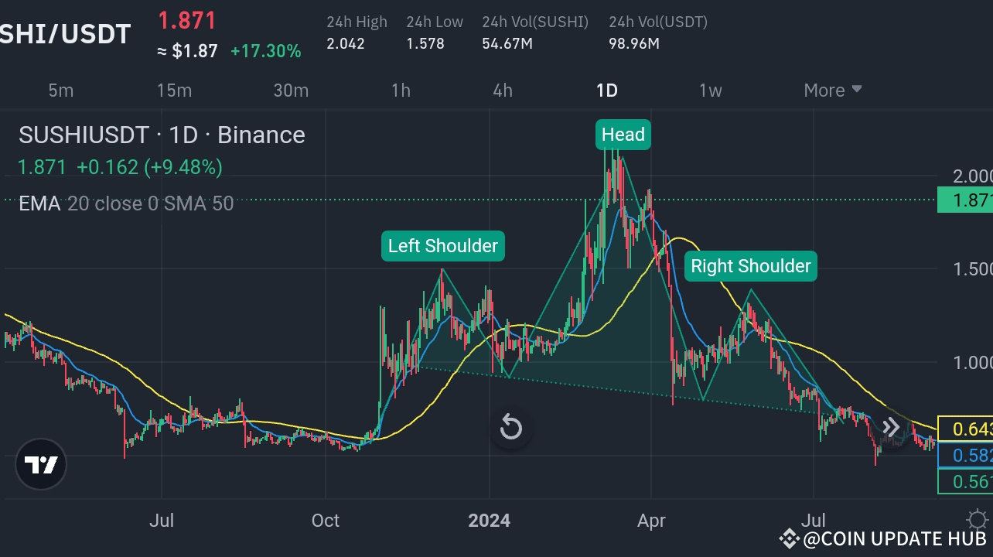Click the green 0.561 price tag

[964, 482]
